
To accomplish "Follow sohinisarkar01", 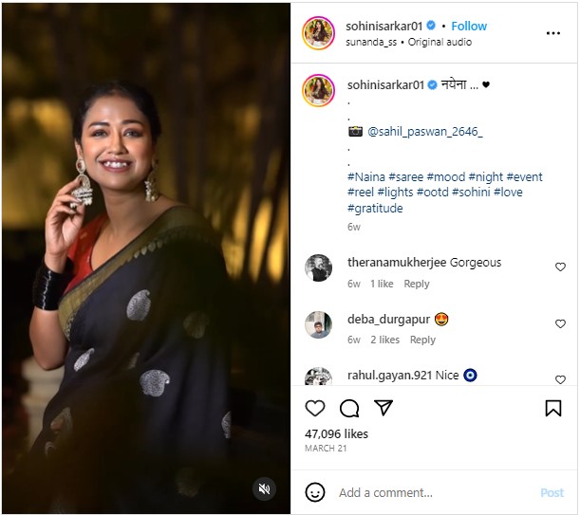I will [x=469, y=26].
